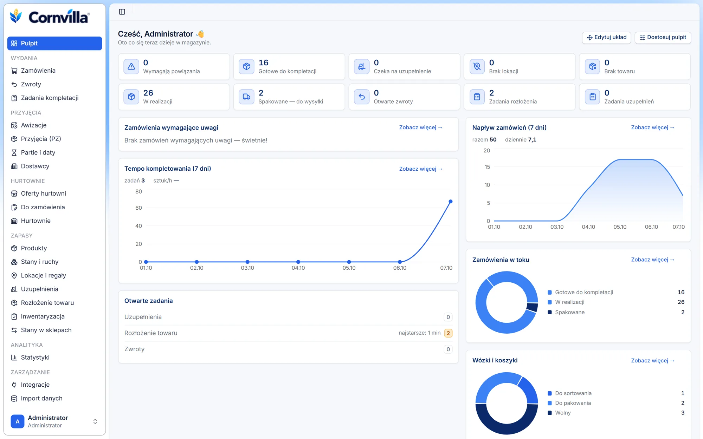703x439 pixels.
Task: Click the orange 2 badge for Rozłożenie towaru
Action: click(x=448, y=333)
